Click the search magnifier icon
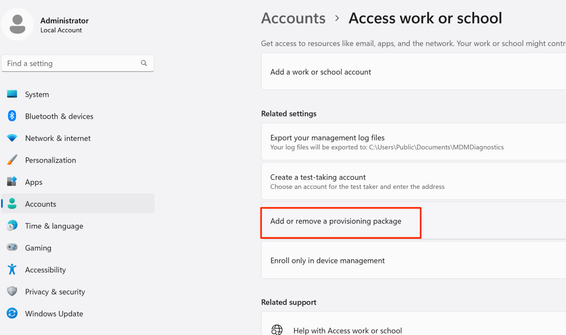Viewport: 566px width, 335px height. click(x=144, y=63)
